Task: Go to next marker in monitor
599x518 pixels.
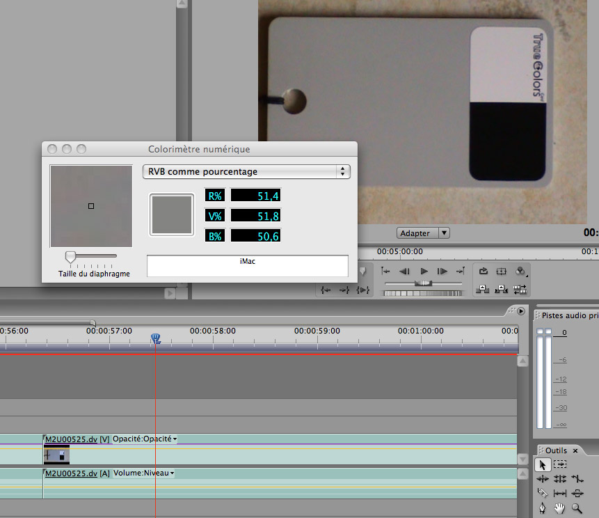Action: point(461,271)
